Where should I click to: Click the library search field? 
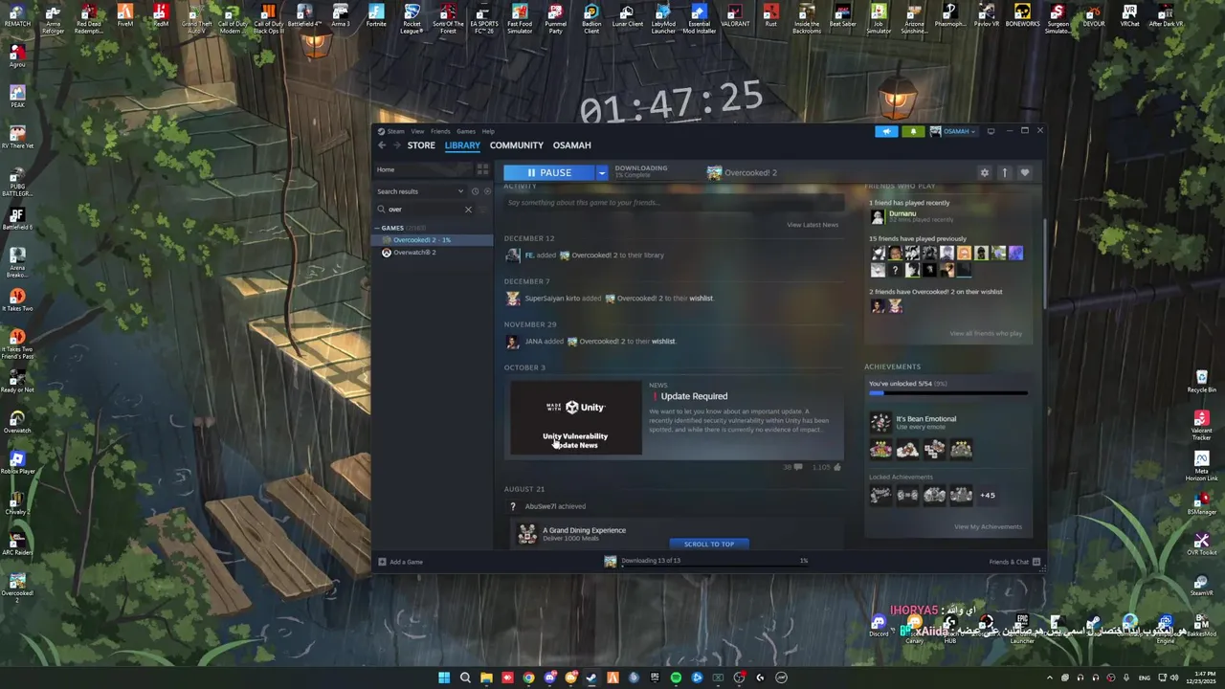point(426,210)
